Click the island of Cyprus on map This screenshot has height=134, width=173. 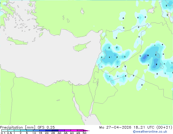coord(80,47)
